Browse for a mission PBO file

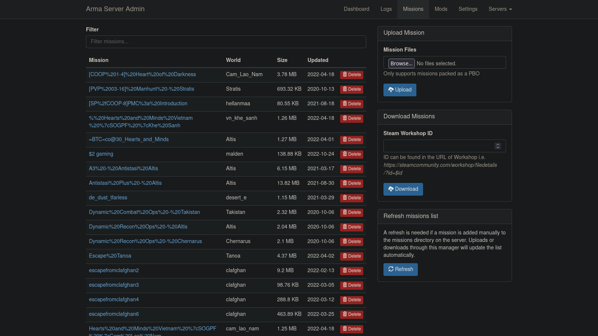coord(401,63)
